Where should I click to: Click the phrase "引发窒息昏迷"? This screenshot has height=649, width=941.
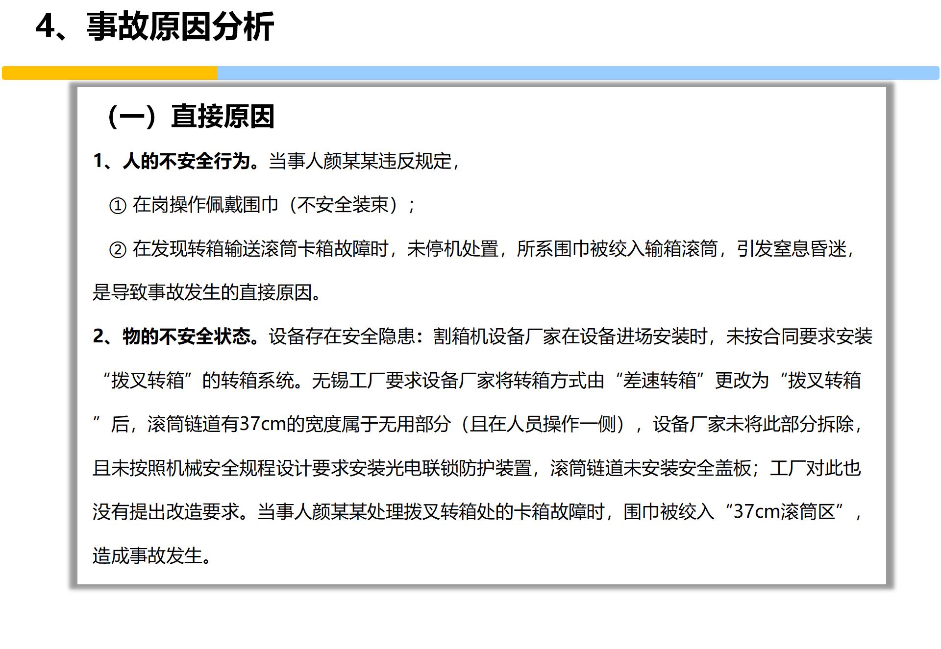coord(791,249)
